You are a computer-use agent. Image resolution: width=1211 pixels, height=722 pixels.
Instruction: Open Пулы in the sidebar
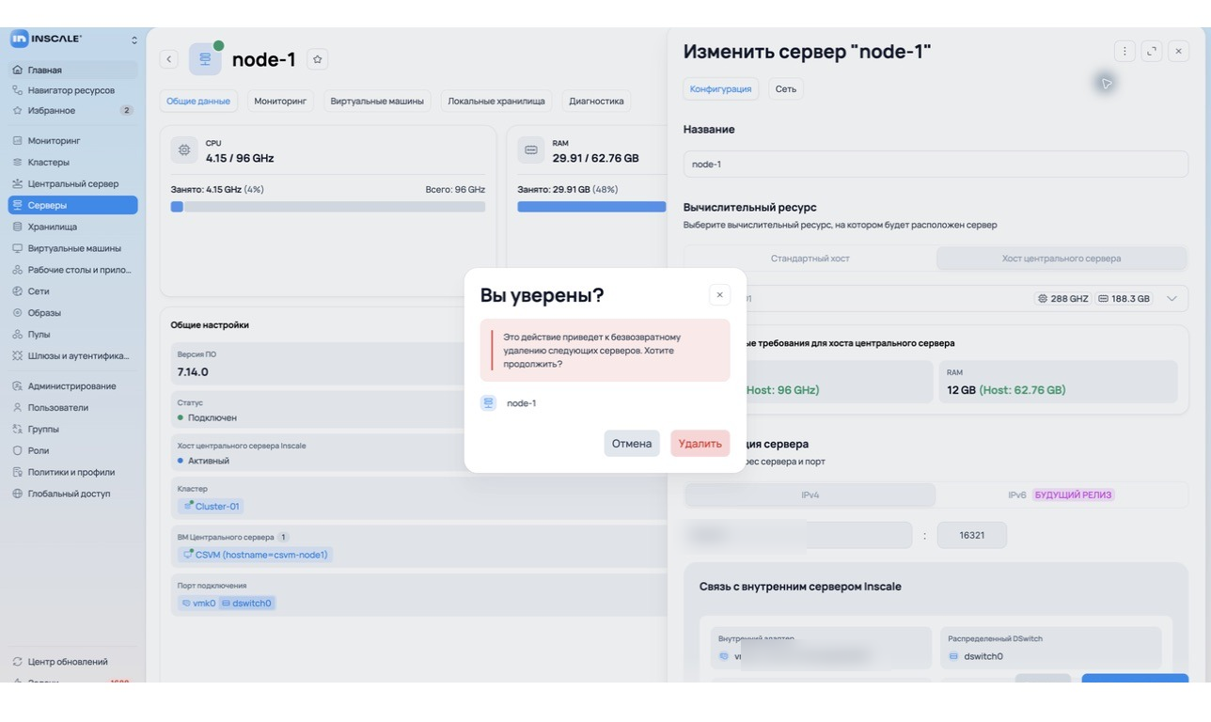coord(73,335)
